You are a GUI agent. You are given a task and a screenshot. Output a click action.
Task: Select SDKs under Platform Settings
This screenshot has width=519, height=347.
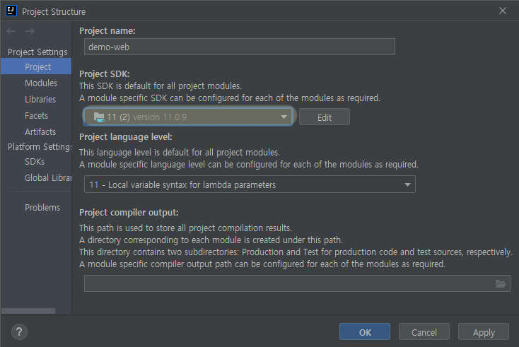click(35, 162)
